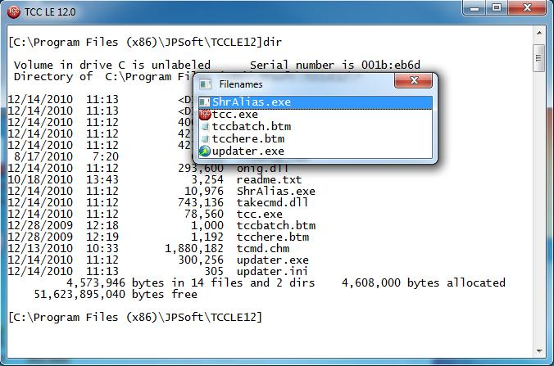Click onig.dll in directory listing

pyautogui.click(x=262, y=169)
